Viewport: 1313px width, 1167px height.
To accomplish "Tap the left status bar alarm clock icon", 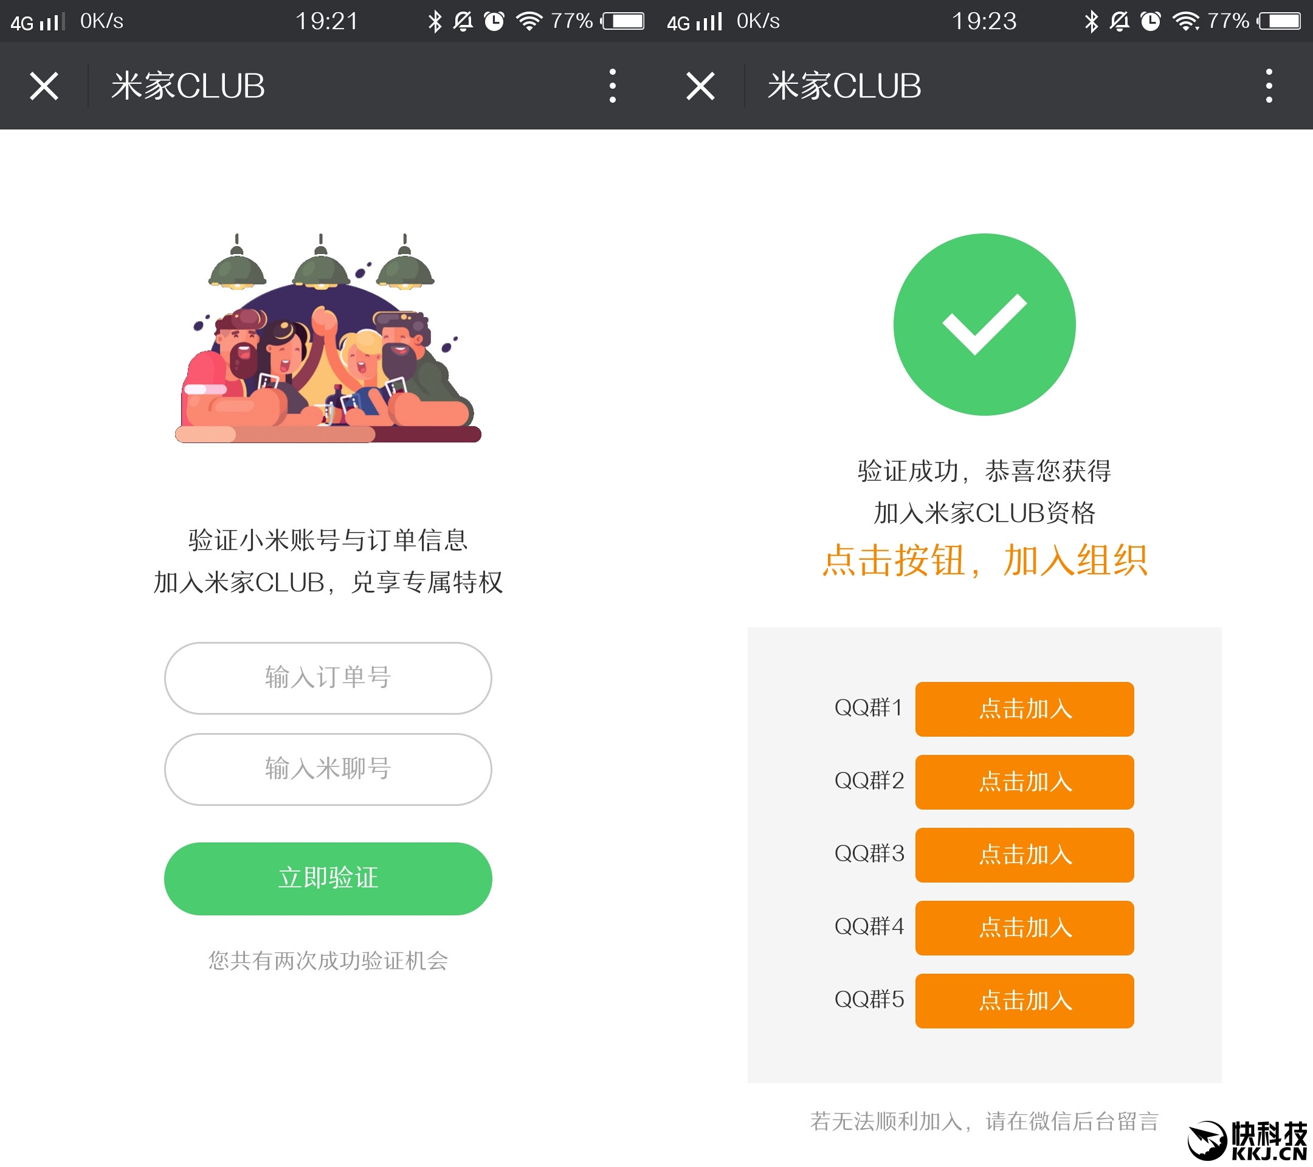I will (x=494, y=21).
